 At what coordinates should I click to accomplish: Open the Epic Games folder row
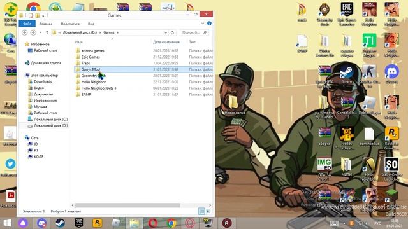[143, 57]
